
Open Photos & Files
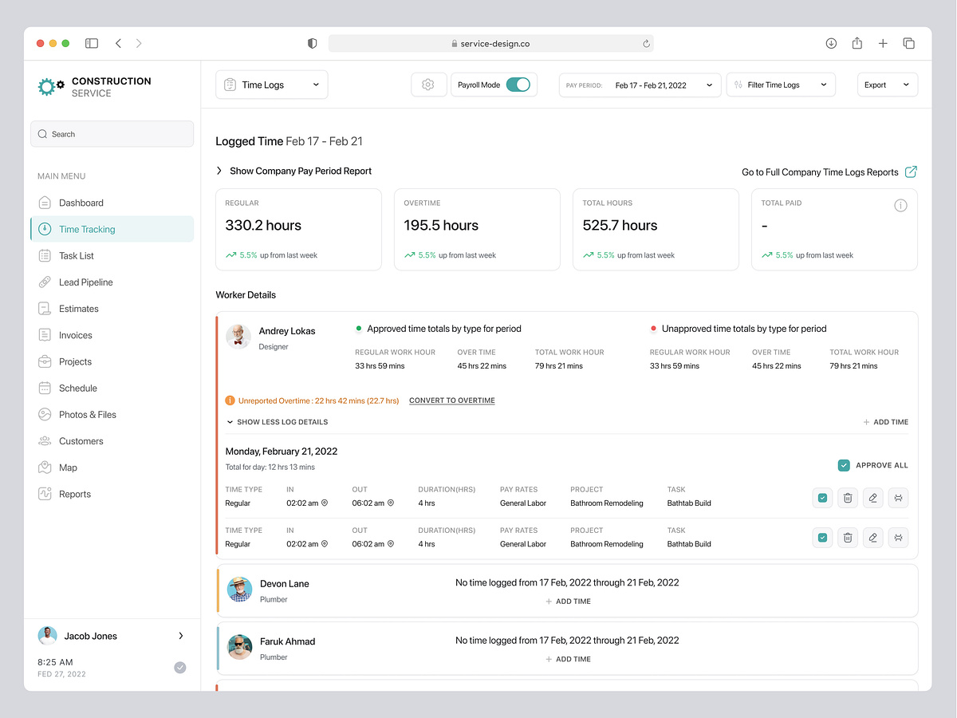112,414
